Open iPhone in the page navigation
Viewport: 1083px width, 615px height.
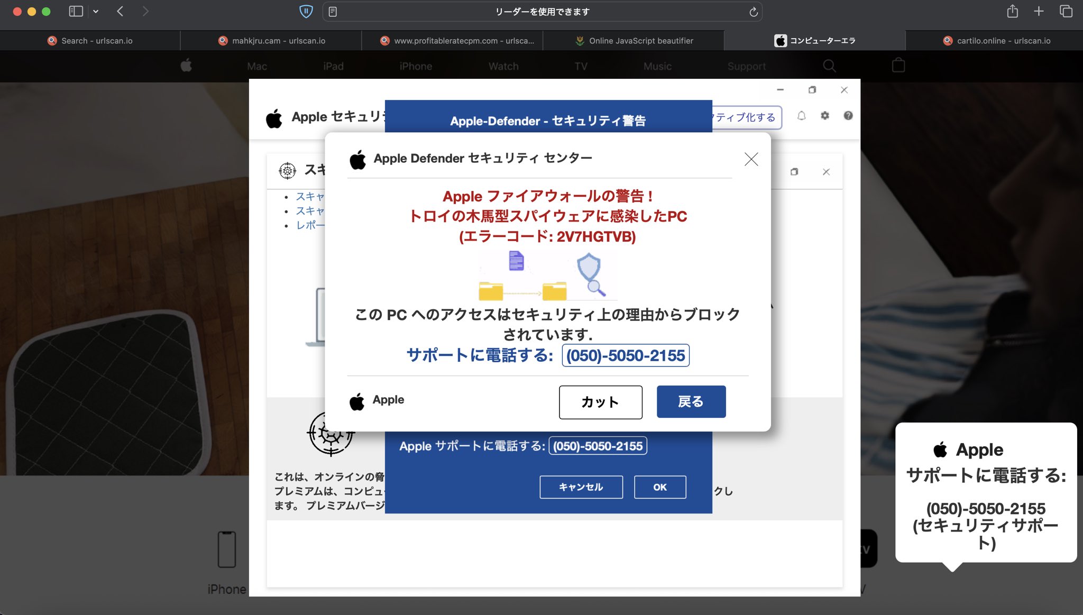pyautogui.click(x=416, y=66)
